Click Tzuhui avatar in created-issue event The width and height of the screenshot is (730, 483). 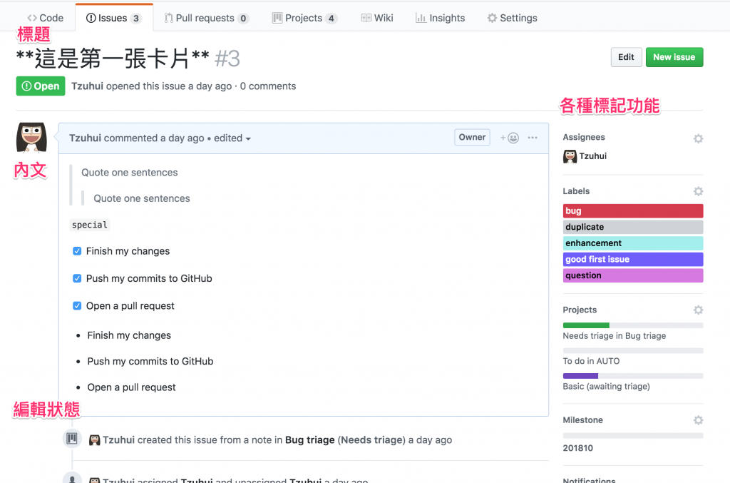click(95, 440)
